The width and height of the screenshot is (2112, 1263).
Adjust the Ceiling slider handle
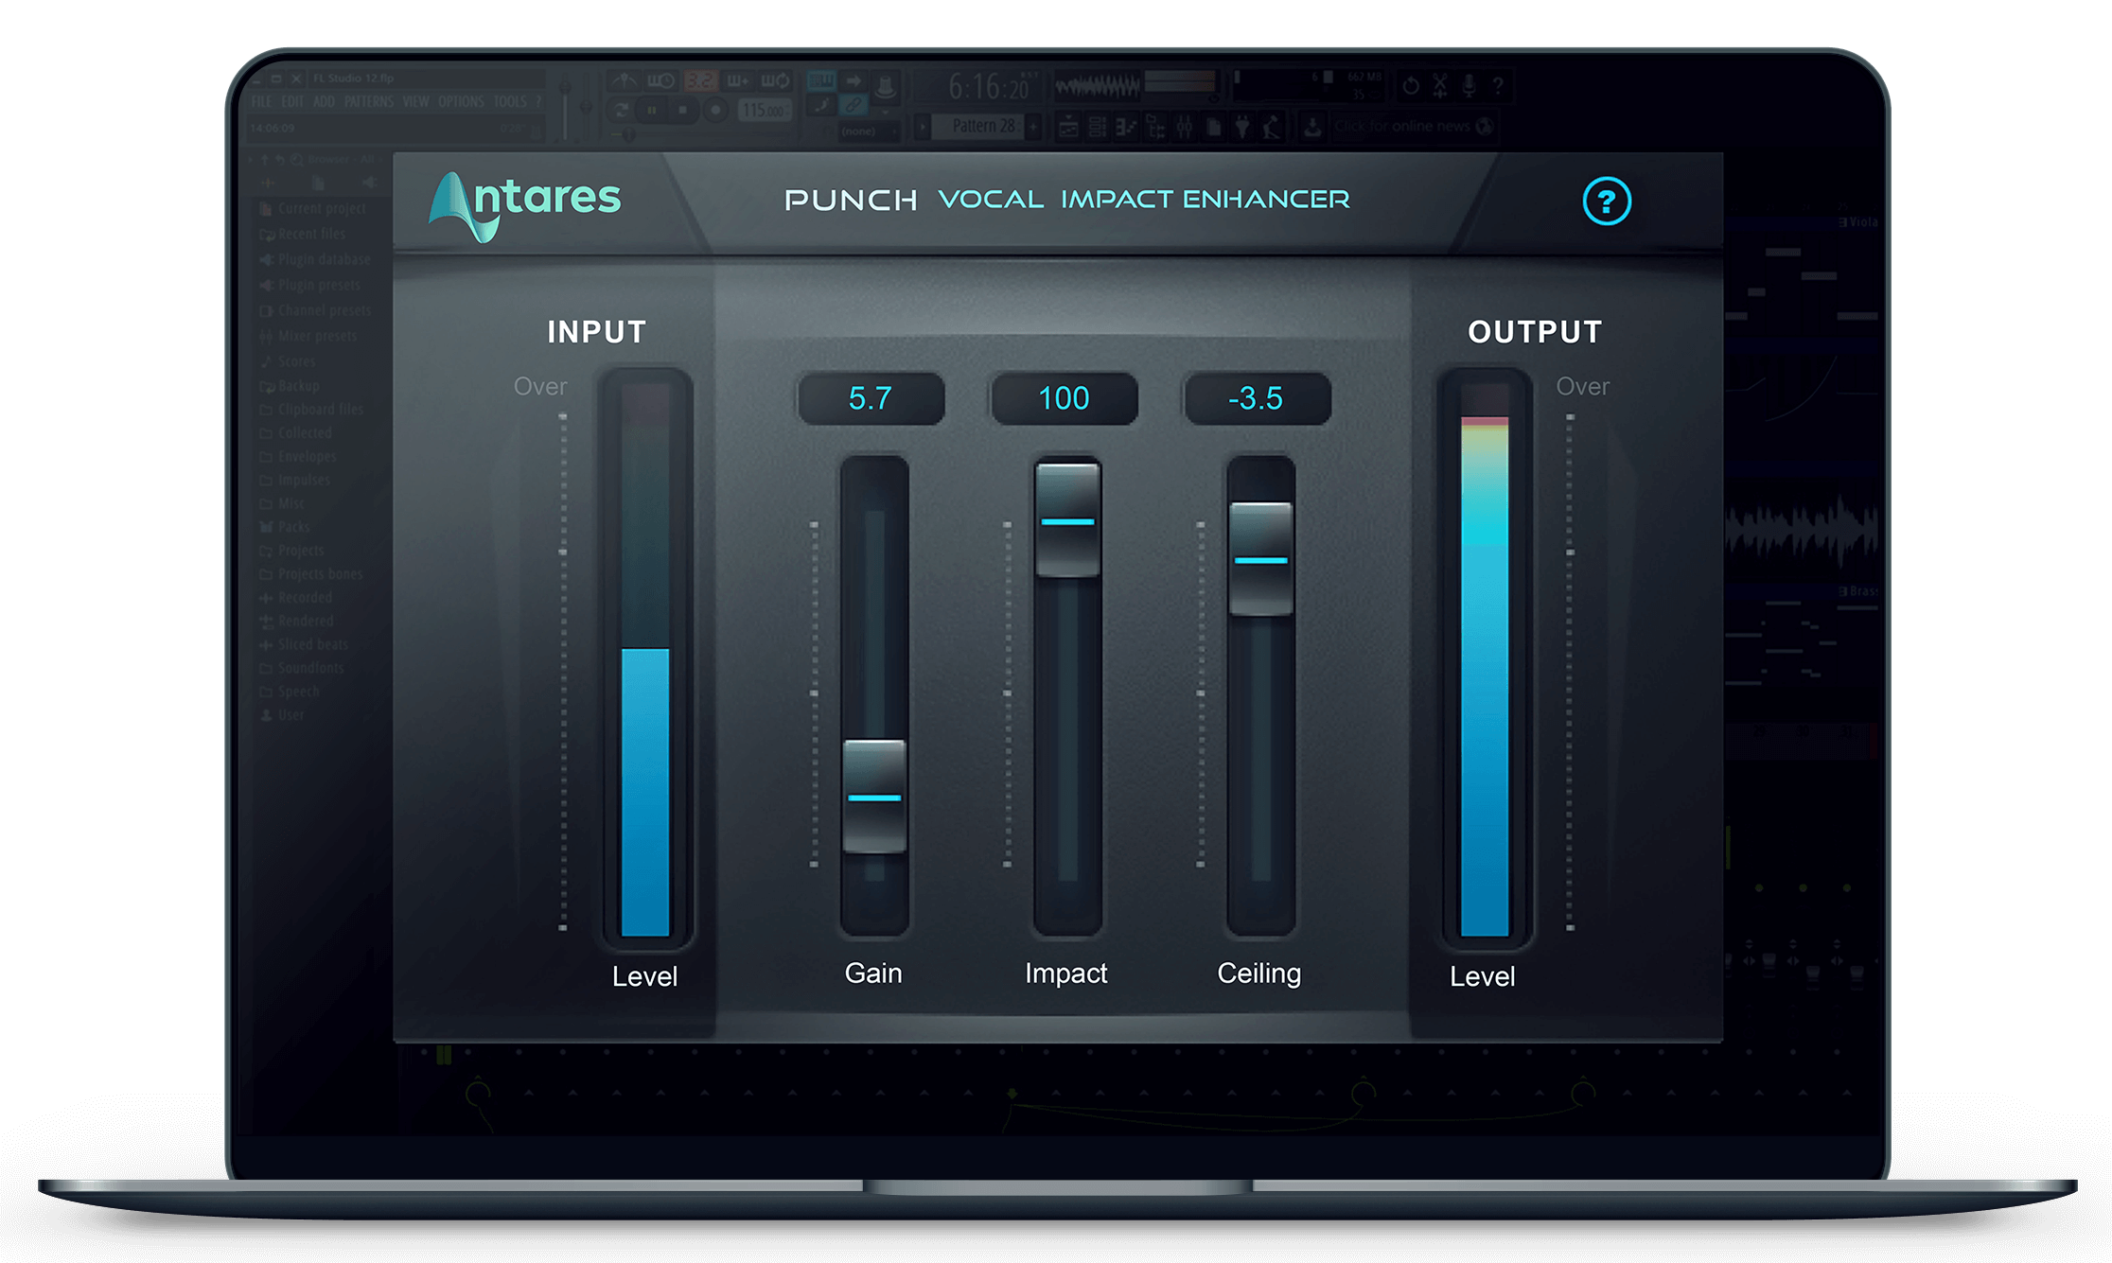[x=1260, y=559]
